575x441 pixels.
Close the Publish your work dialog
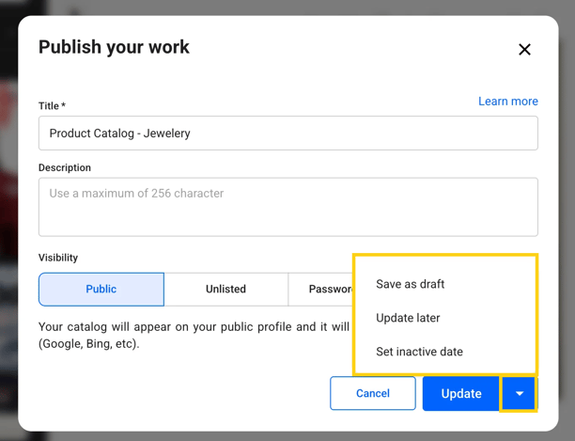524,50
